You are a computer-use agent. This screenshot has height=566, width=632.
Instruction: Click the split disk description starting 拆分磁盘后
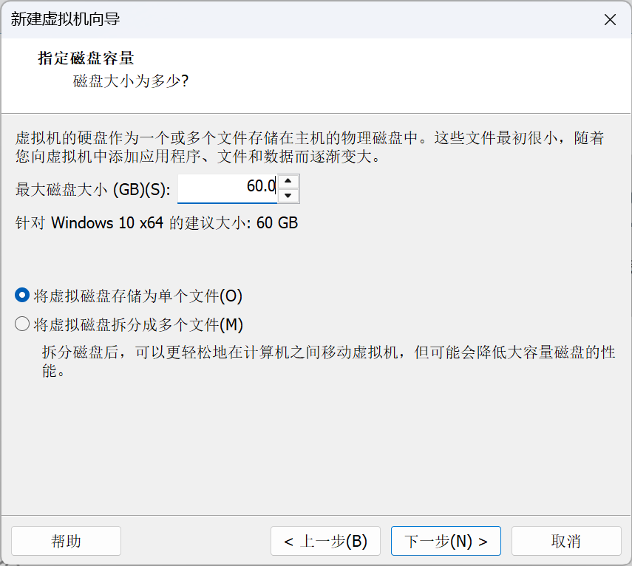click(x=328, y=361)
